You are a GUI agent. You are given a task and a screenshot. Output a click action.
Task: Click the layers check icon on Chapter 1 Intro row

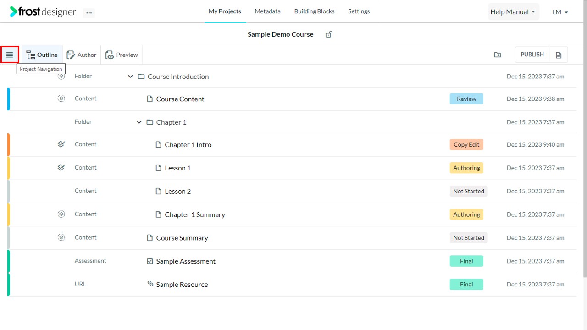coord(61,144)
